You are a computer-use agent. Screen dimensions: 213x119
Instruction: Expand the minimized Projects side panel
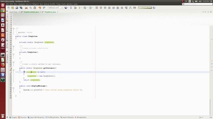click(7, 18)
